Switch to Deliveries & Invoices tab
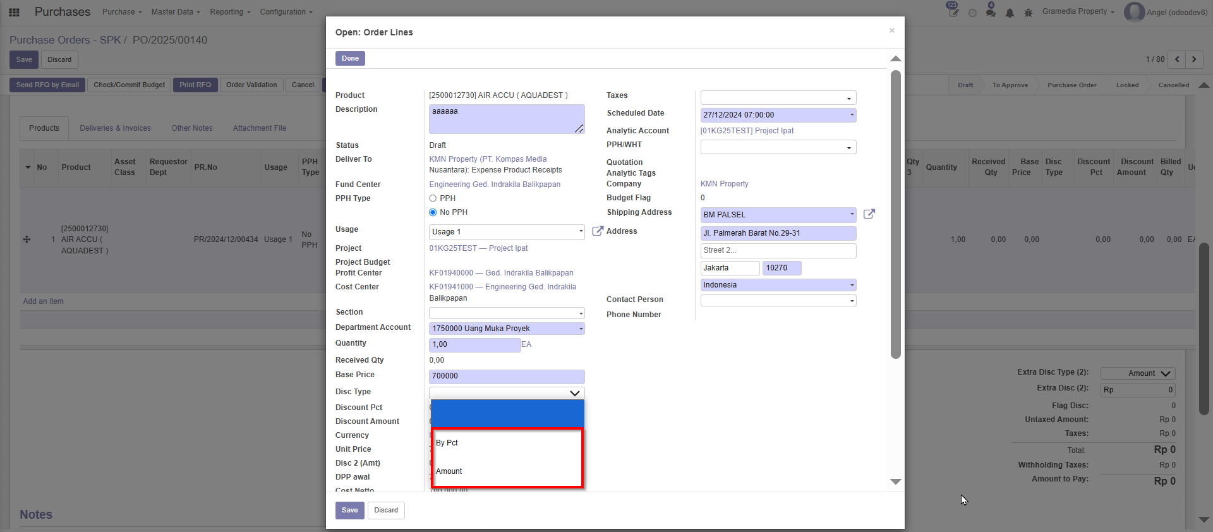Image resolution: width=1213 pixels, height=532 pixels. tap(115, 128)
